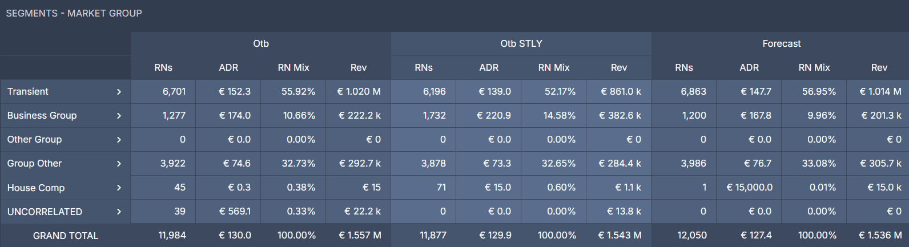Click the Business Group row label
Screen dimensions: 909x247
coord(42,116)
